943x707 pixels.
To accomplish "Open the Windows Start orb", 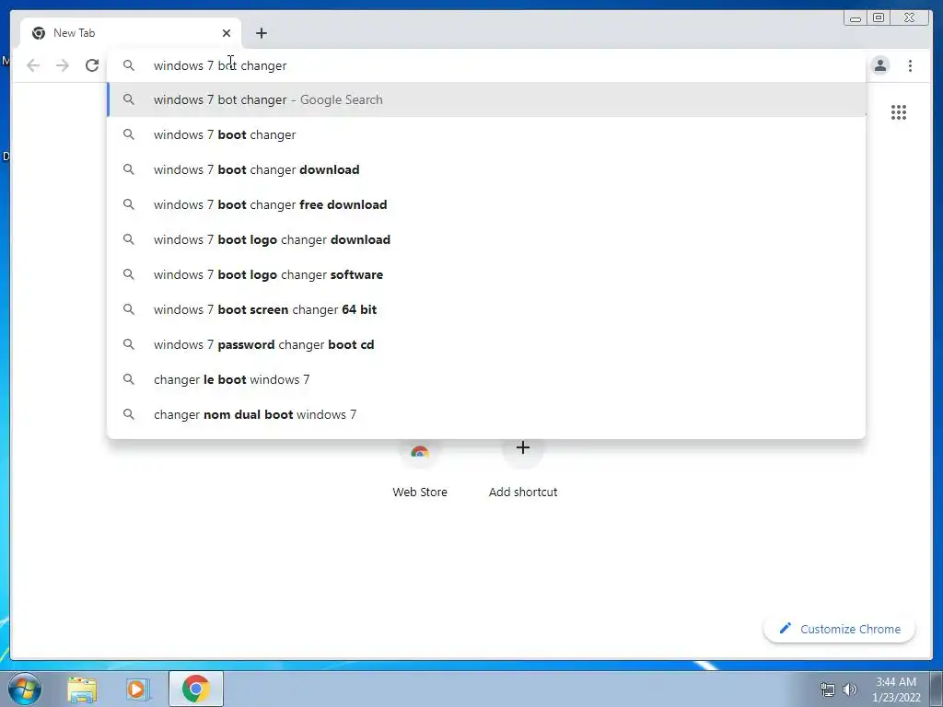I will tap(25, 689).
